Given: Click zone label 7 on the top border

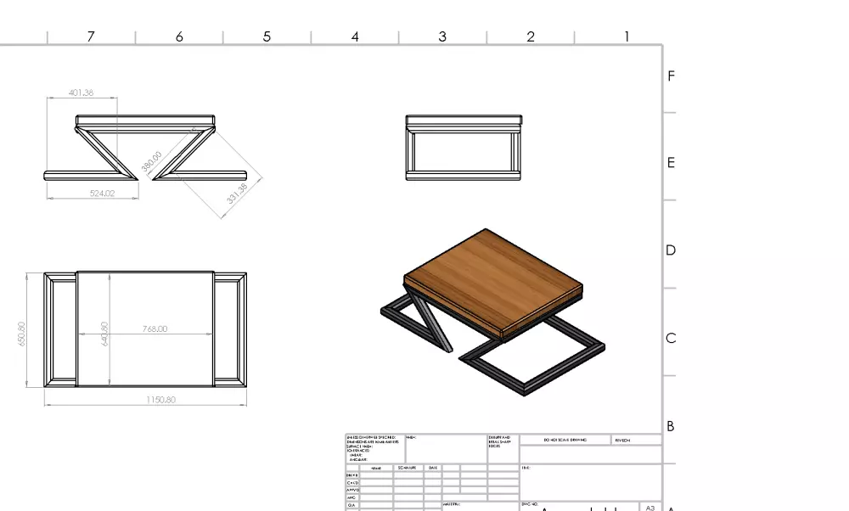Looking at the screenshot, I should tap(91, 36).
